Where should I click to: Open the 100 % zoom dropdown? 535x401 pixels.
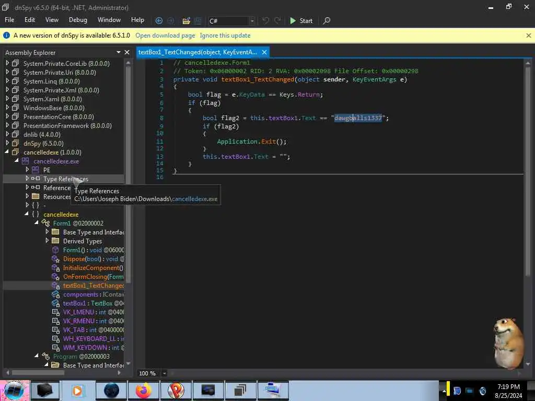(x=164, y=373)
